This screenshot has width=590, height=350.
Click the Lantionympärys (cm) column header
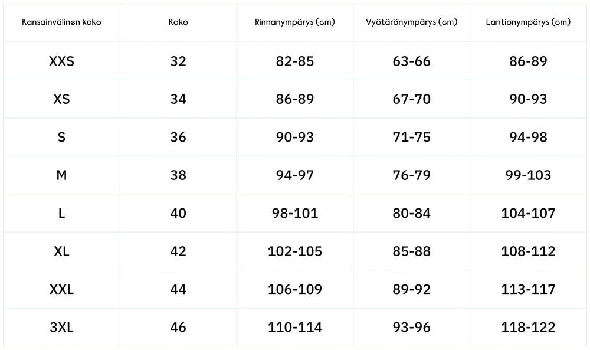(529, 22)
